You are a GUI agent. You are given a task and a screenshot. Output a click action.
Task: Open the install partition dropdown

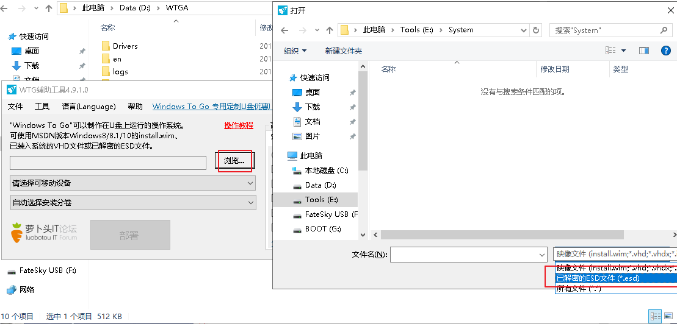click(132, 202)
